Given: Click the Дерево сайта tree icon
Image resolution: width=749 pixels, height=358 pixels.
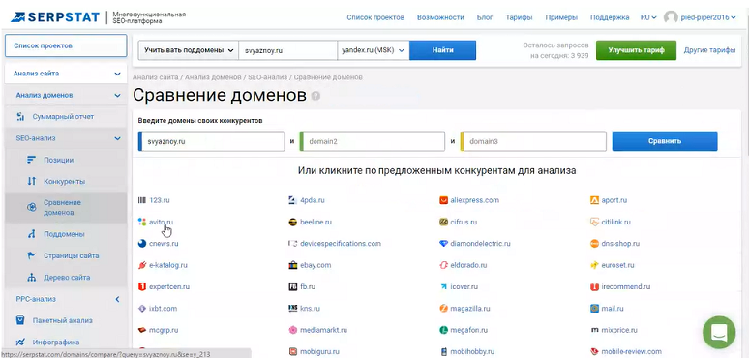Looking at the screenshot, I should pyautogui.click(x=32, y=278).
